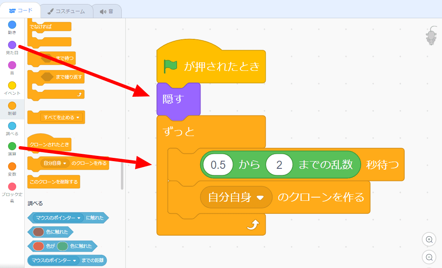
Task: Switch to the 音 tab
Action: (107, 12)
